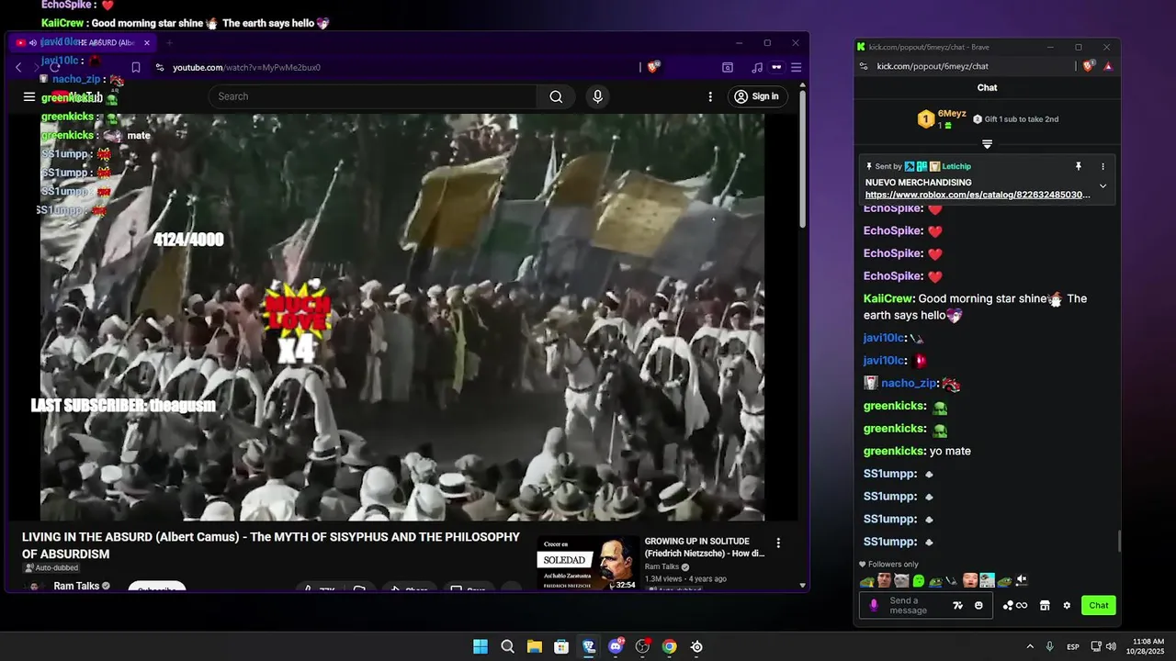Show hidden system tray icons chevron

tap(1030, 646)
